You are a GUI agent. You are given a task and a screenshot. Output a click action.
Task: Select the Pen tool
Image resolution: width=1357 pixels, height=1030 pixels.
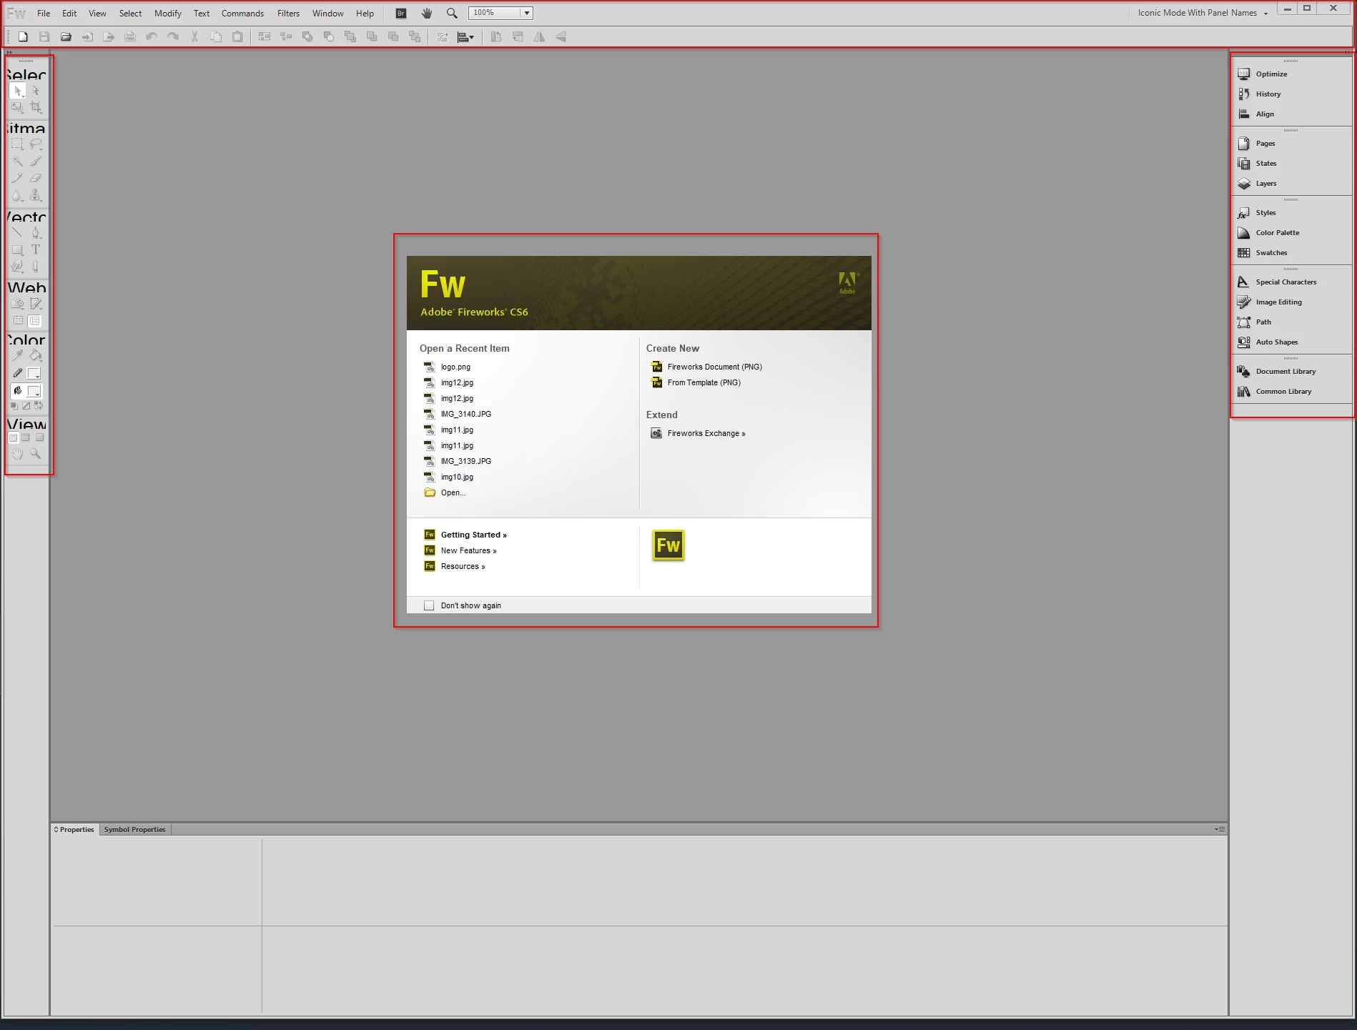pos(36,233)
